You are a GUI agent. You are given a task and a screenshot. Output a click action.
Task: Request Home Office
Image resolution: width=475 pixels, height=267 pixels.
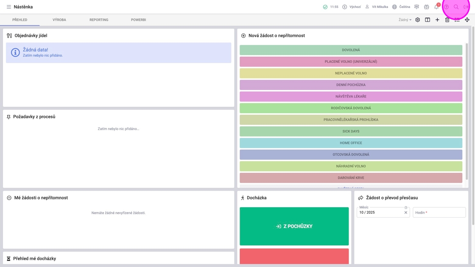tap(351, 143)
